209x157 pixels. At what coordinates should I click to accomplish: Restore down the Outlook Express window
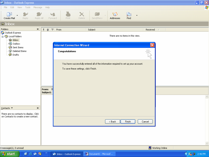[202, 3]
